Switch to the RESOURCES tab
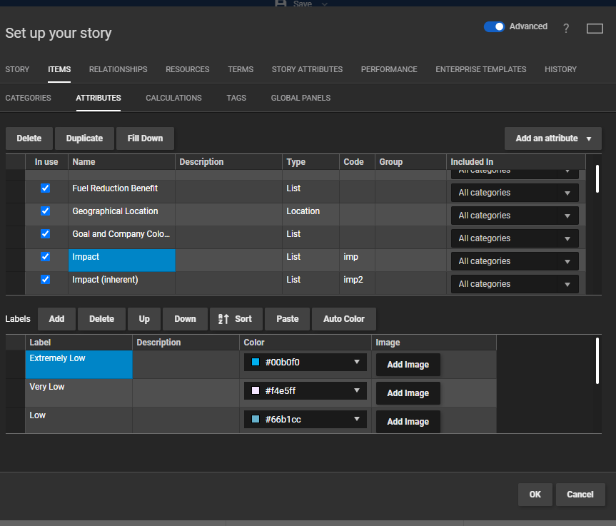 tap(188, 69)
